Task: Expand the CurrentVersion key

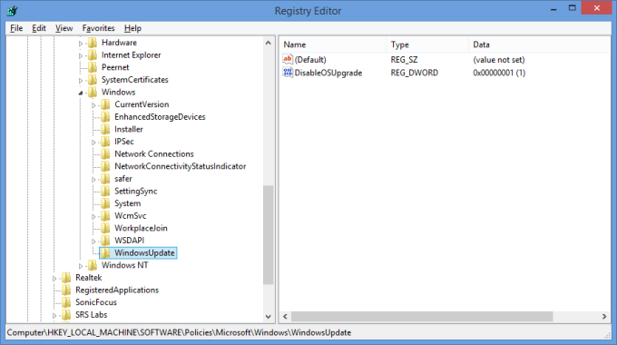Action: click(93, 105)
